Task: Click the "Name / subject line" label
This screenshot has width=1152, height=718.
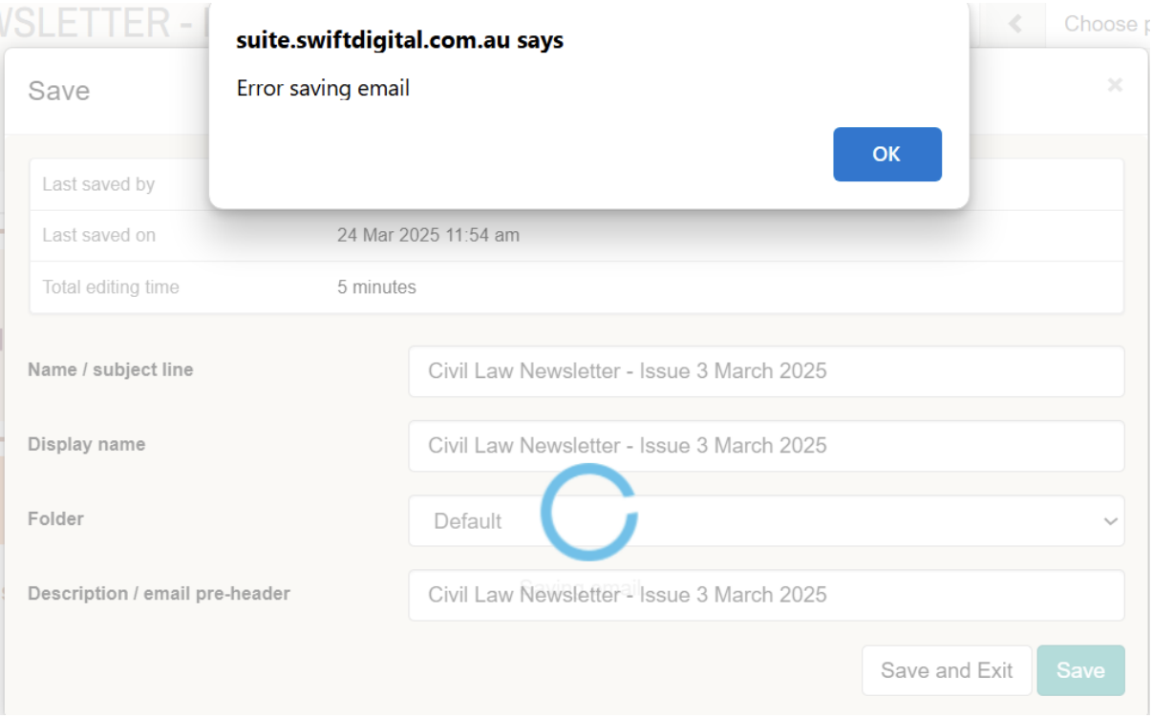Action: [111, 370]
